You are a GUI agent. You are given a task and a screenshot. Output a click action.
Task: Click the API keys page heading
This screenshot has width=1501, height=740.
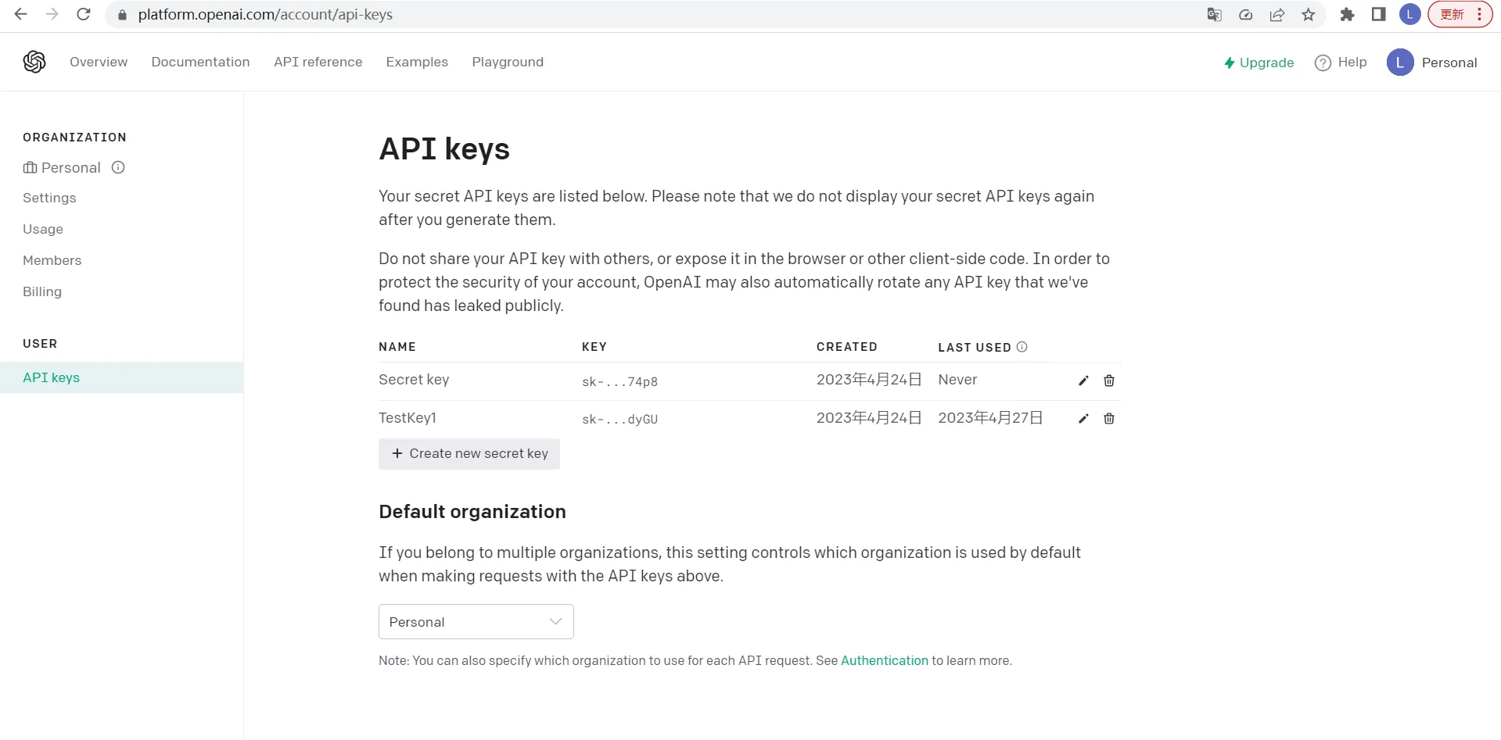pyautogui.click(x=444, y=148)
